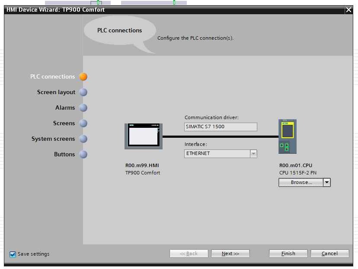Click the connection line between HMI and PLC

tap(221, 136)
